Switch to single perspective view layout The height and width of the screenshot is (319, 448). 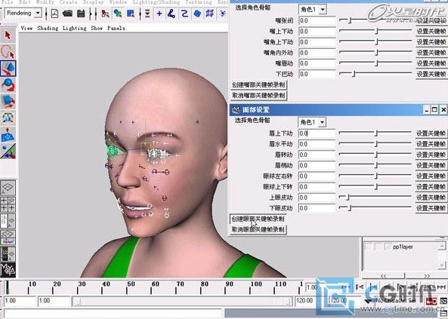[x=8, y=188]
